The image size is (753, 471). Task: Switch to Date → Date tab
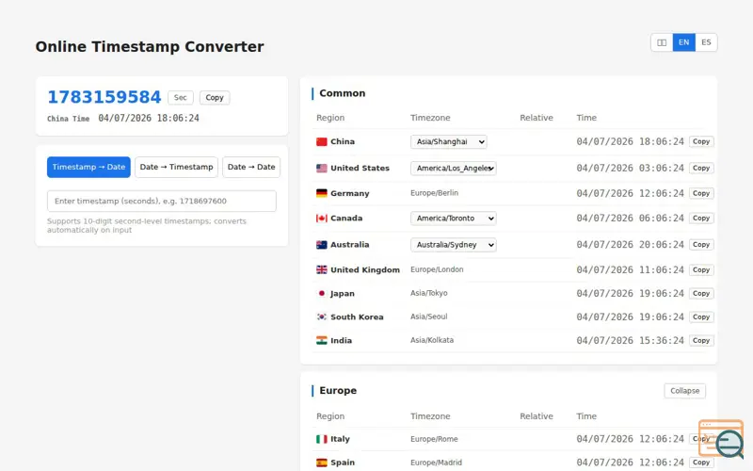(251, 167)
